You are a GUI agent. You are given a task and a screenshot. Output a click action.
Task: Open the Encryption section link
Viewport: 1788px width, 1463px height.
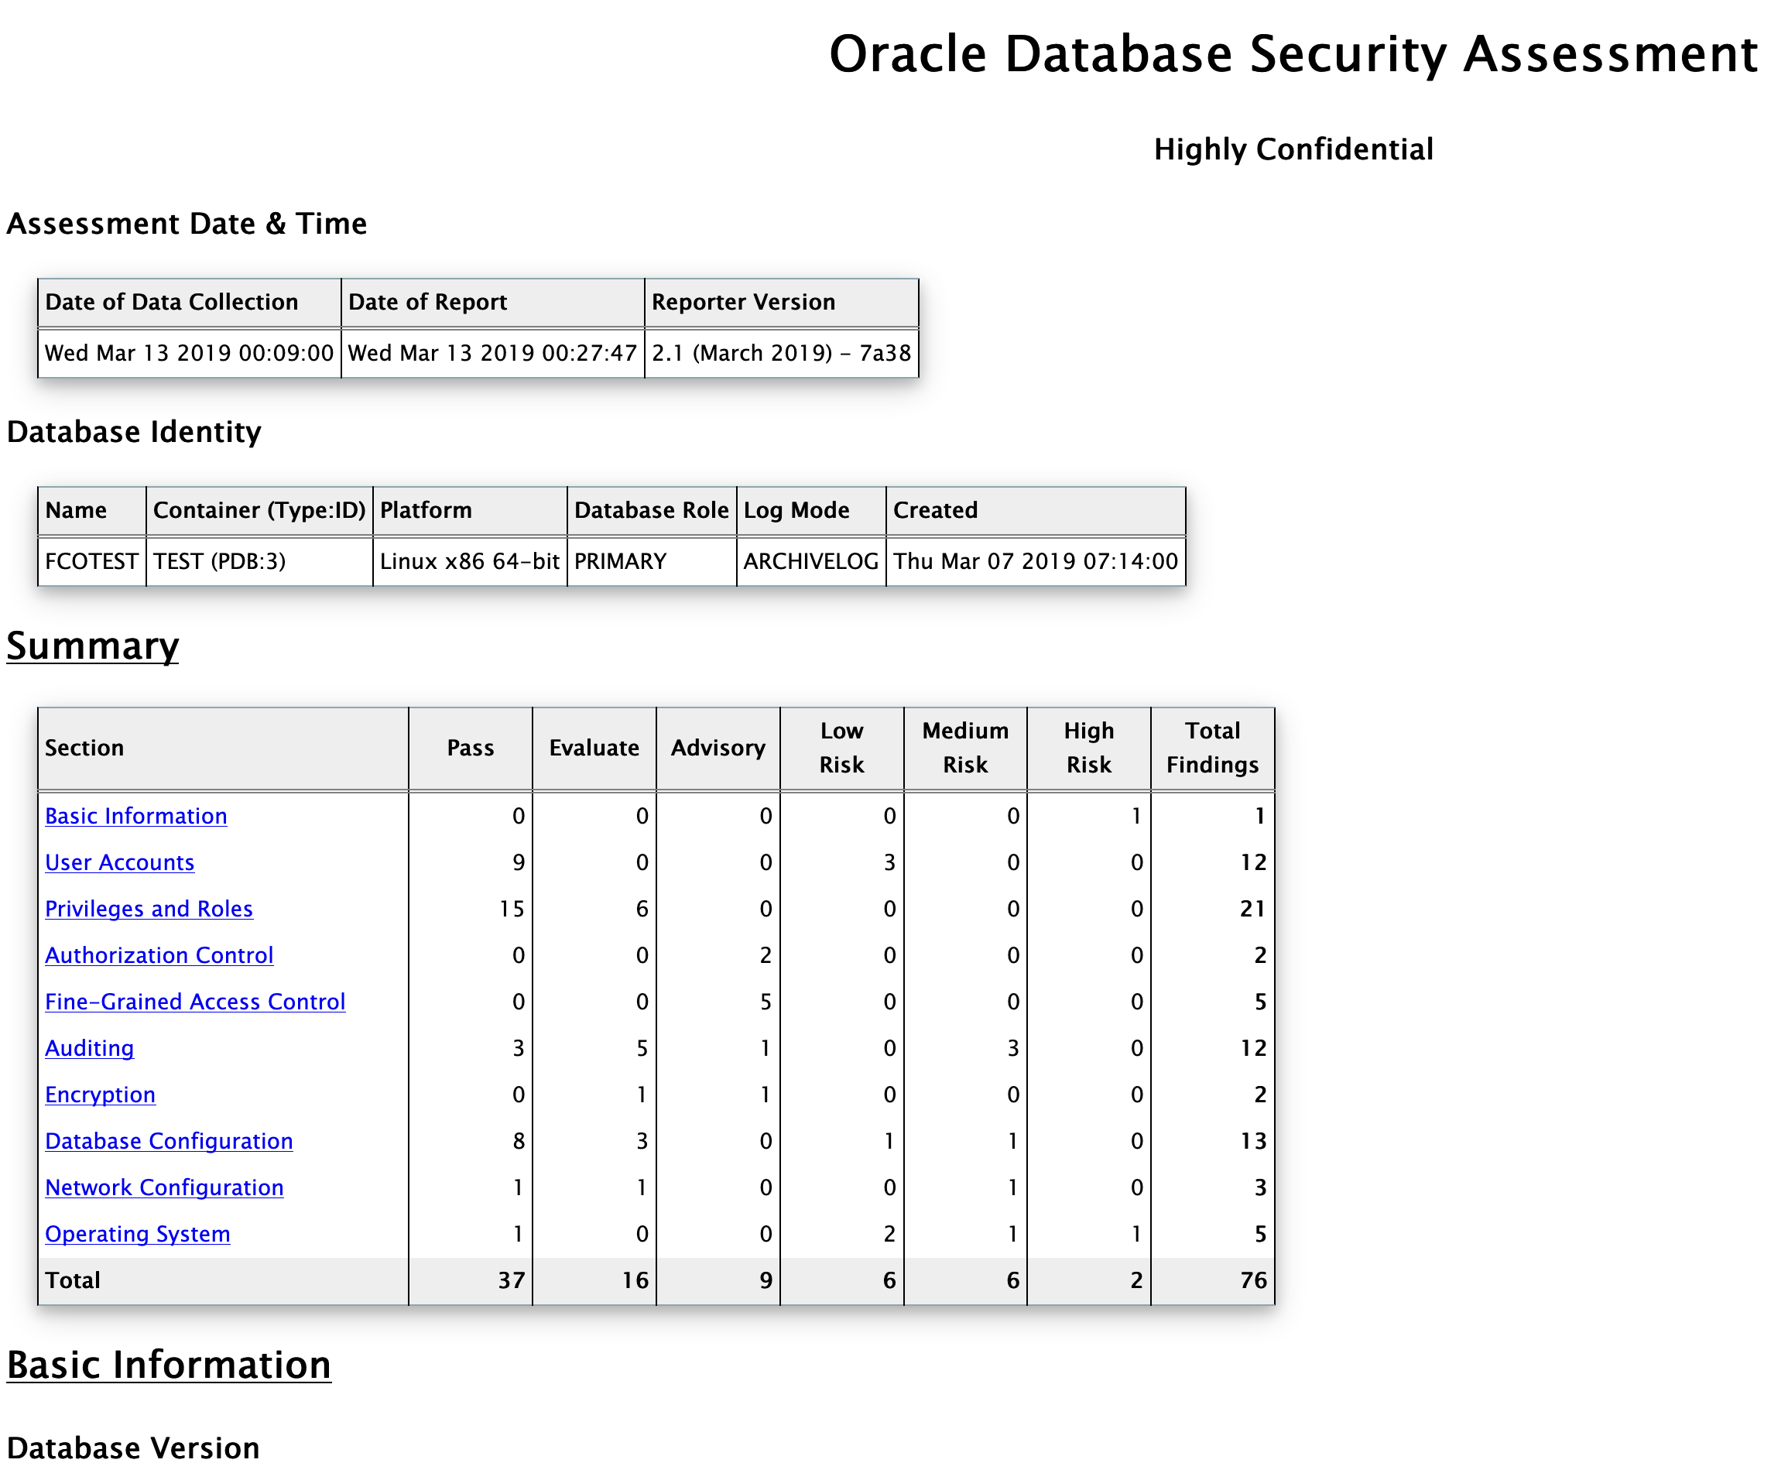[x=99, y=1094]
